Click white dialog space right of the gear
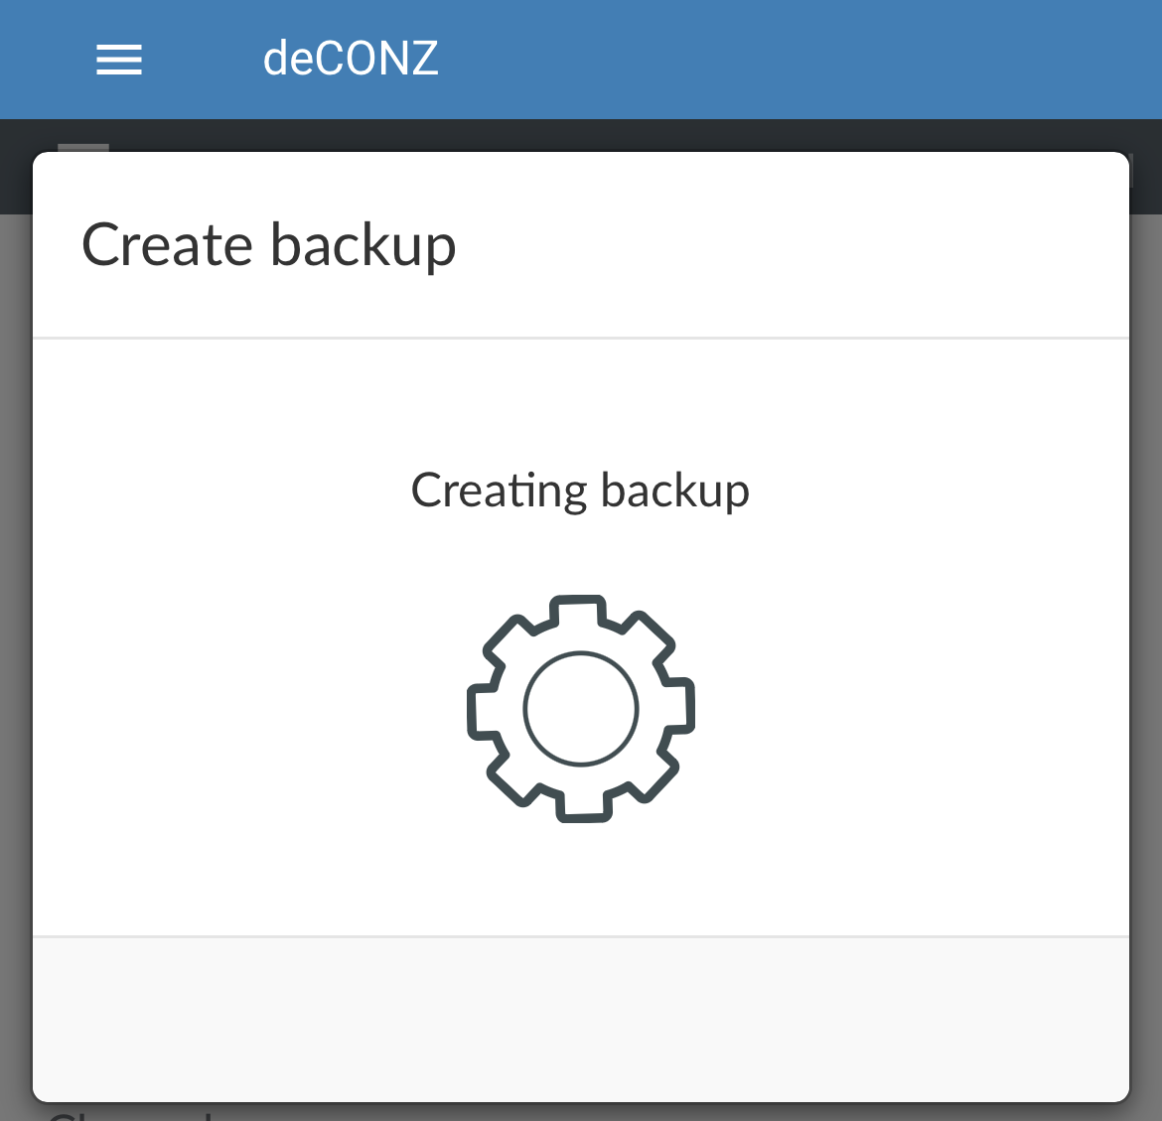 [x=914, y=709]
